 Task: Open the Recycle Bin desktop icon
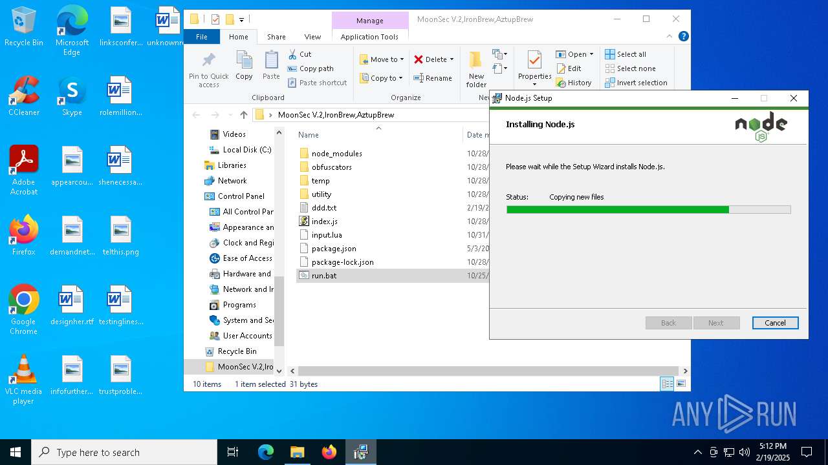tap(24, 27)
